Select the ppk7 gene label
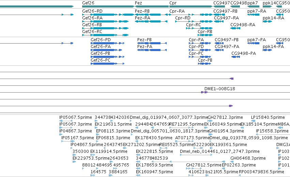The image size is (290, 177). tap(253, 3)
